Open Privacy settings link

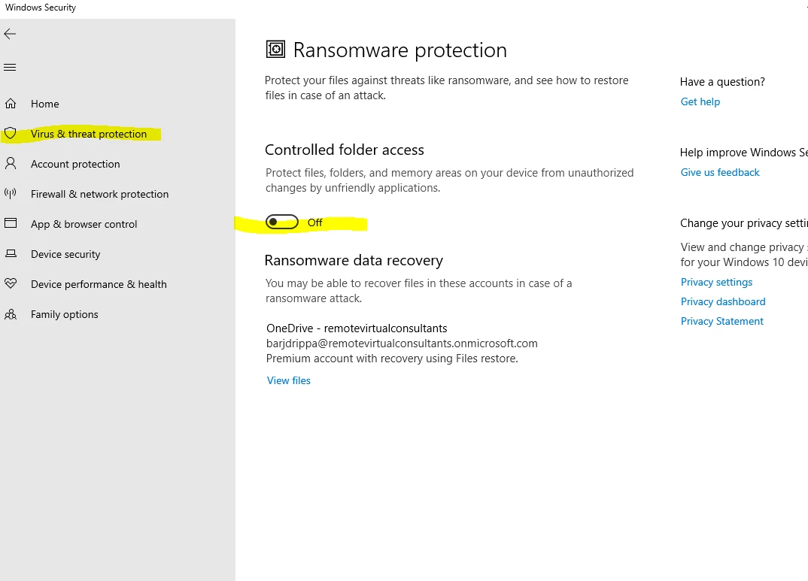click(x=716, y=282)
